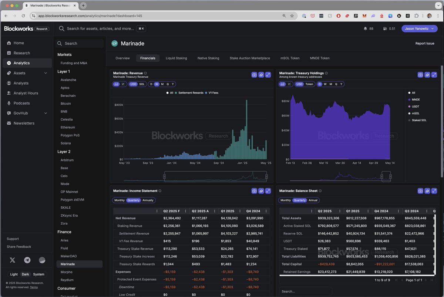Set Revenue chart interval to monthly (M)

(162, 84)
